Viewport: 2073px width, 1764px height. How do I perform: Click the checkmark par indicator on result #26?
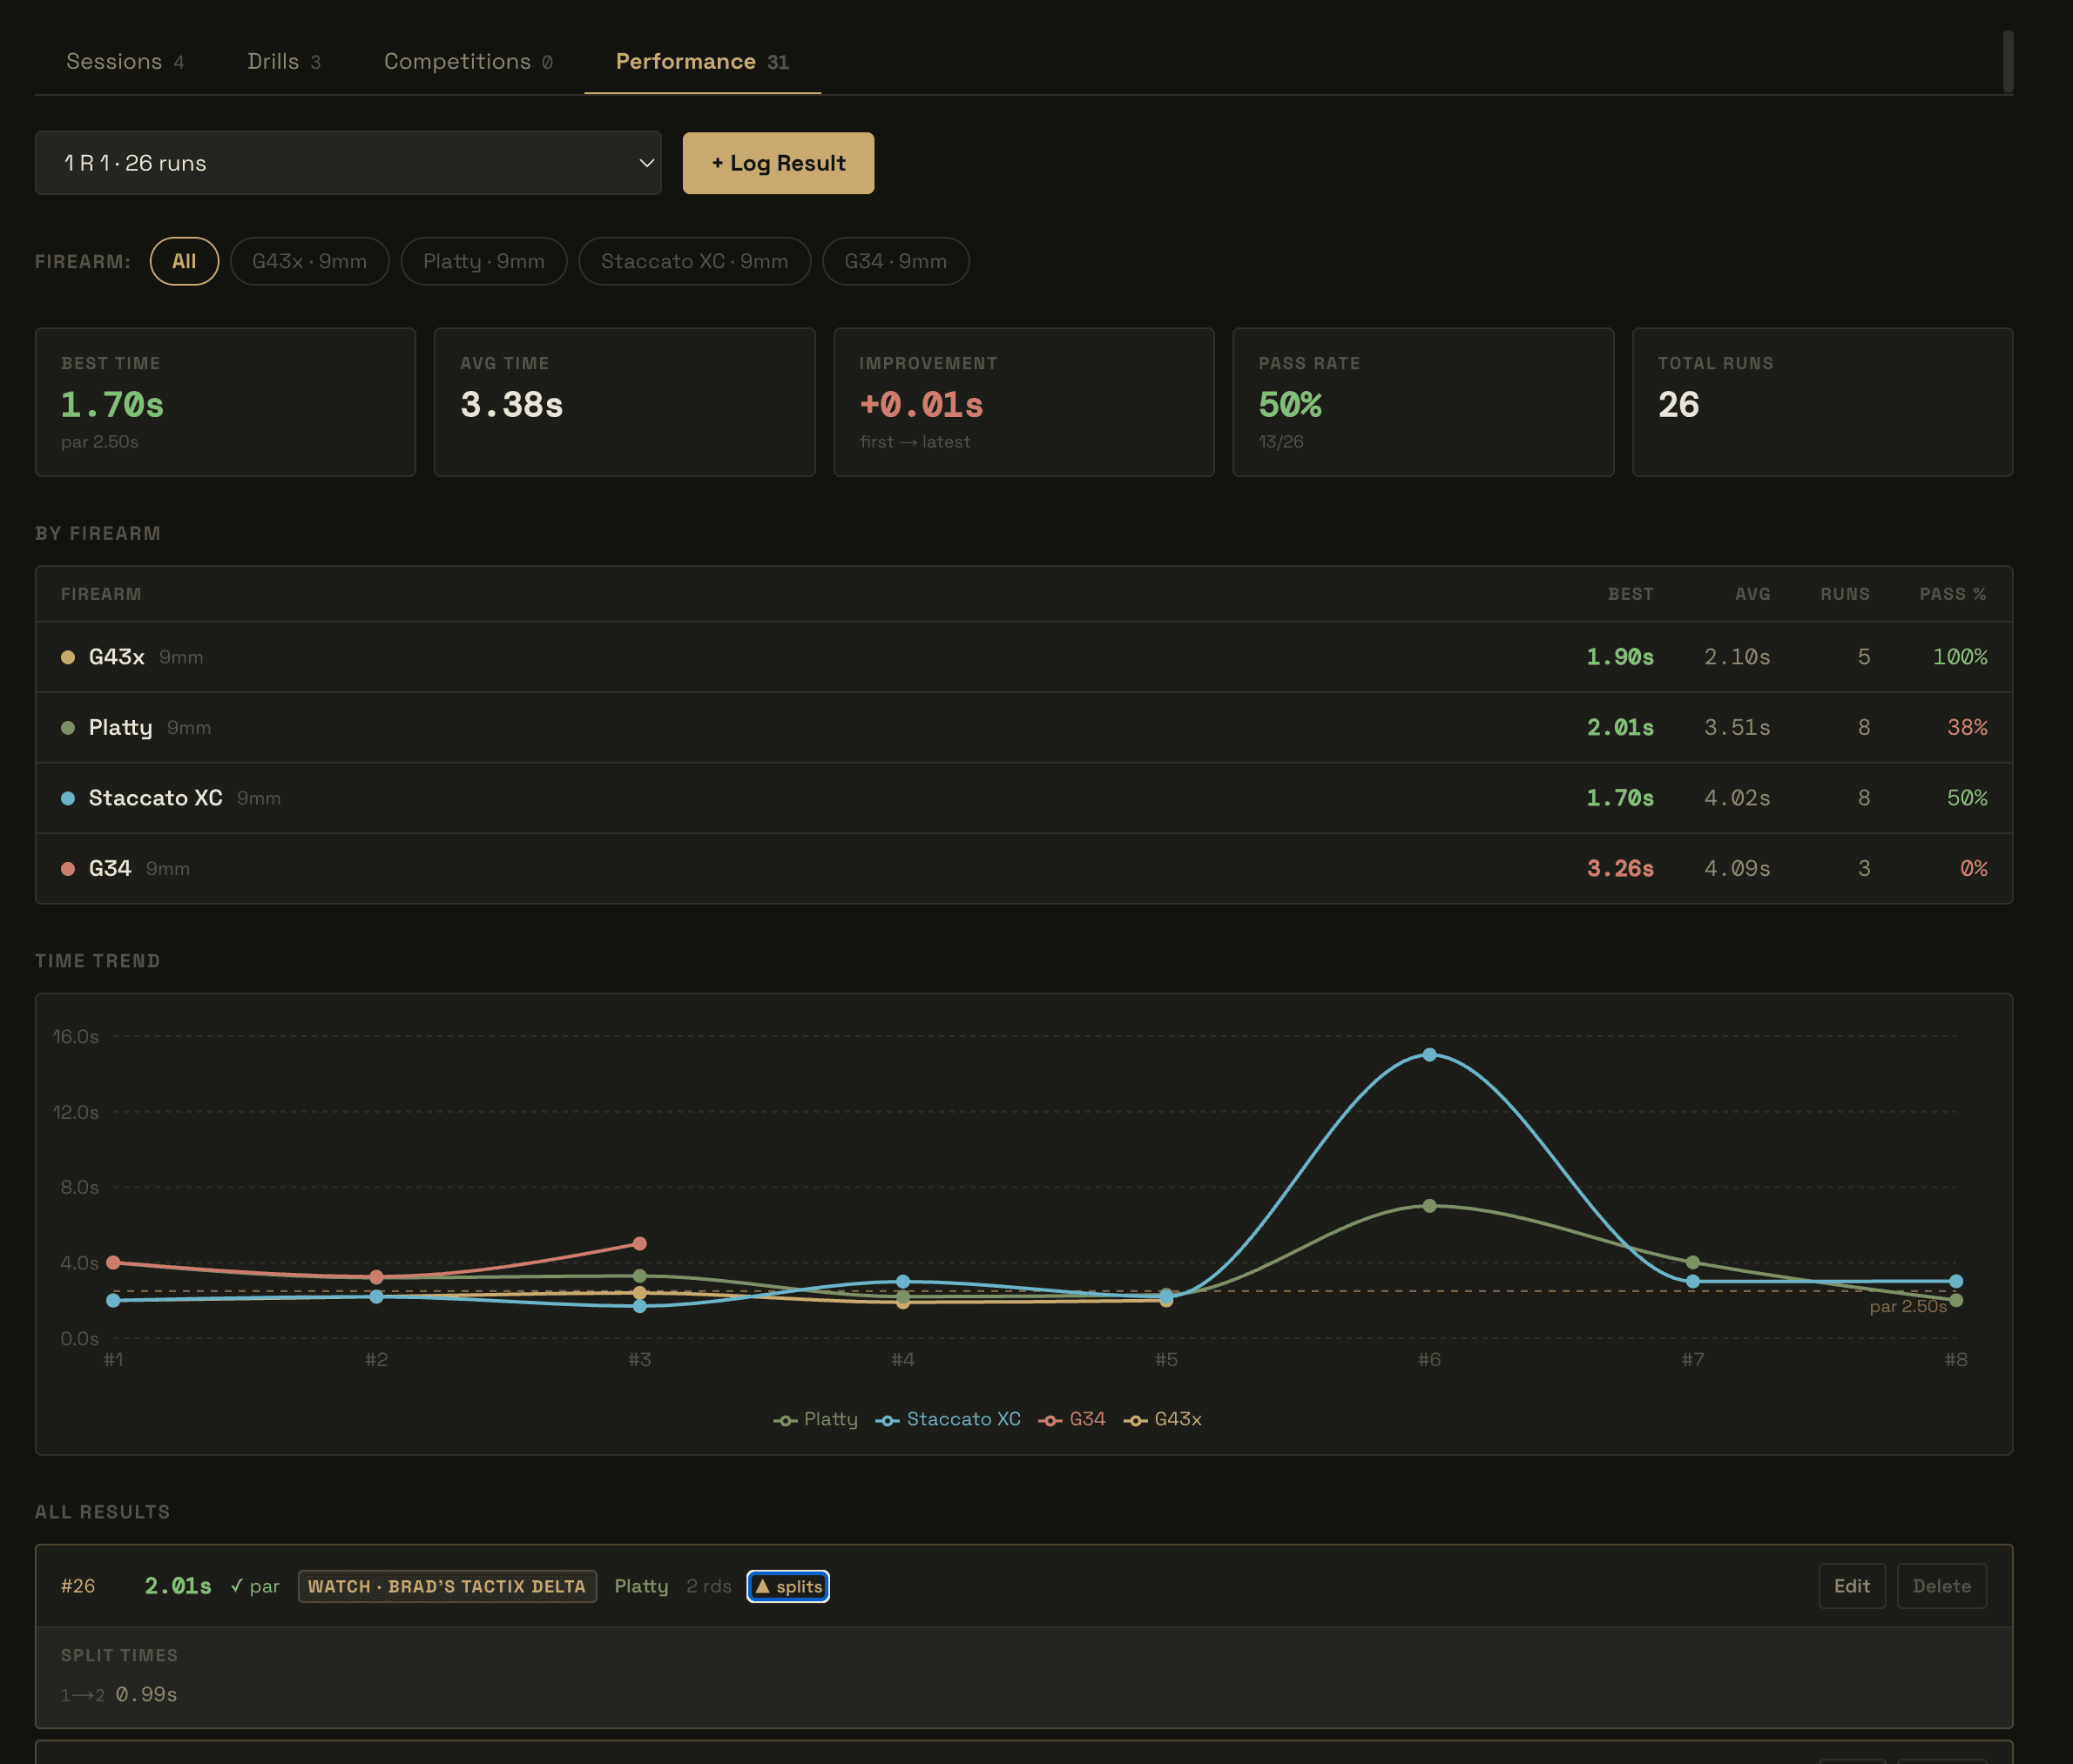(255, 1586)
